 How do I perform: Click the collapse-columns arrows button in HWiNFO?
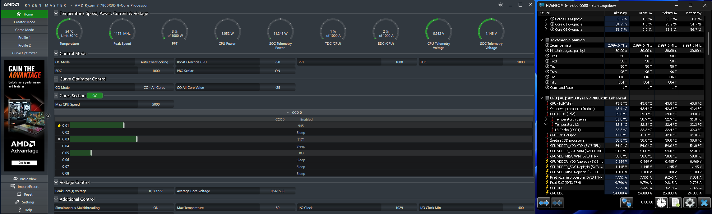coord(557,203)
